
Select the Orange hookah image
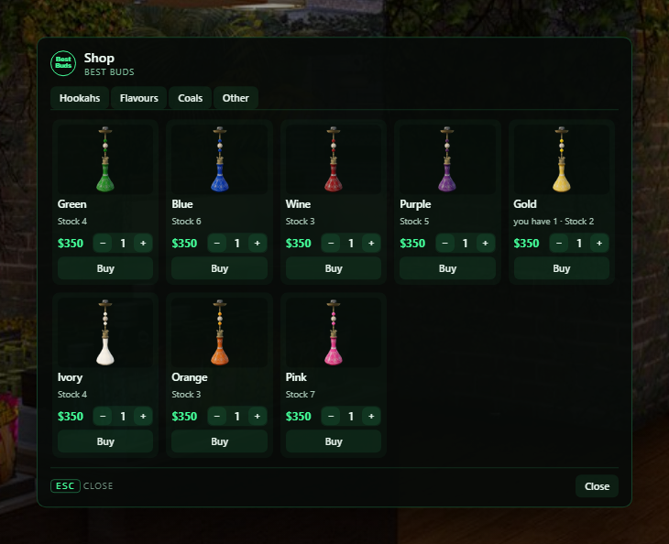tap(220, 332)
